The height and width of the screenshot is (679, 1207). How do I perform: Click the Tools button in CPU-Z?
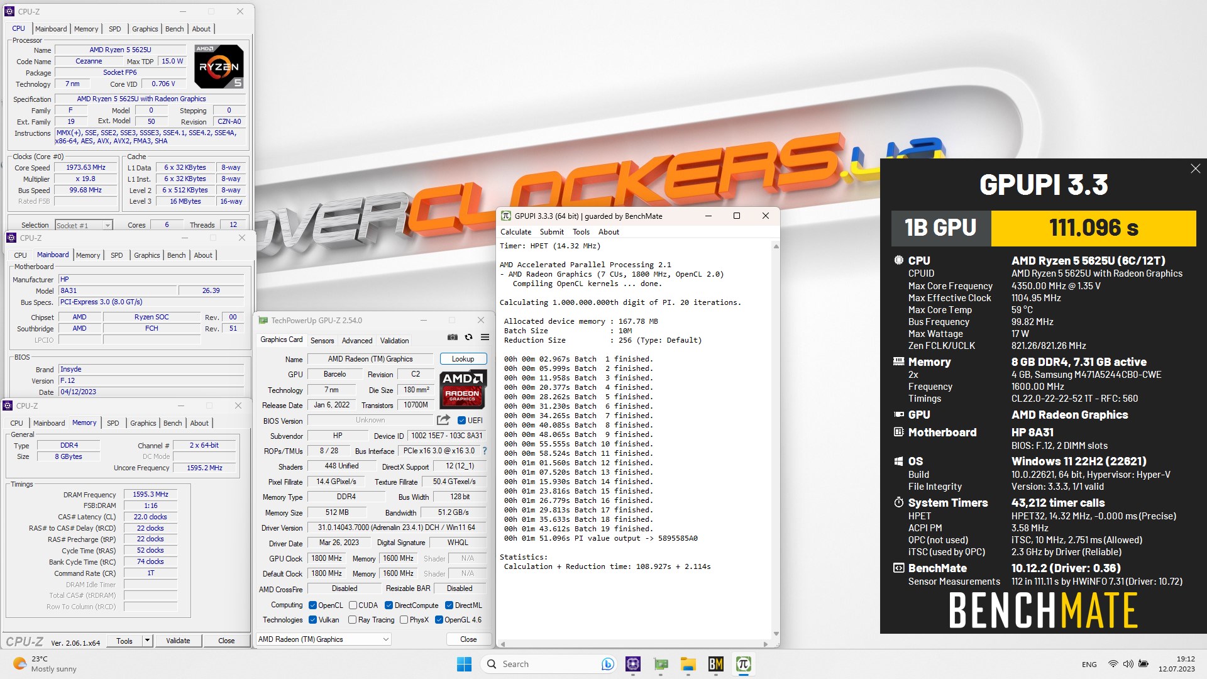(x=124, y=641)
